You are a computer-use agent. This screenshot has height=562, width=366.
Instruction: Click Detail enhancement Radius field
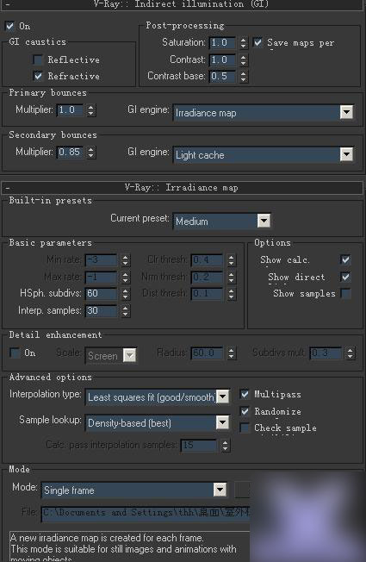tap(207, 353)
